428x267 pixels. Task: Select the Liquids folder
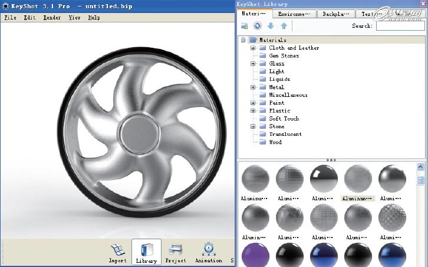279,79
